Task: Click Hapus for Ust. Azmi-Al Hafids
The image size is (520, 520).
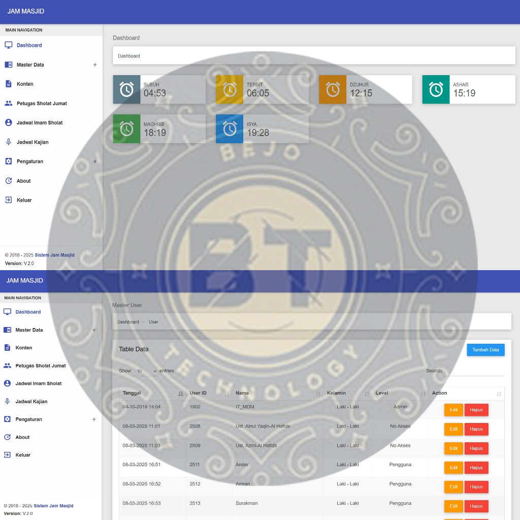Action: pyautogui.click(x=476, y=448)
